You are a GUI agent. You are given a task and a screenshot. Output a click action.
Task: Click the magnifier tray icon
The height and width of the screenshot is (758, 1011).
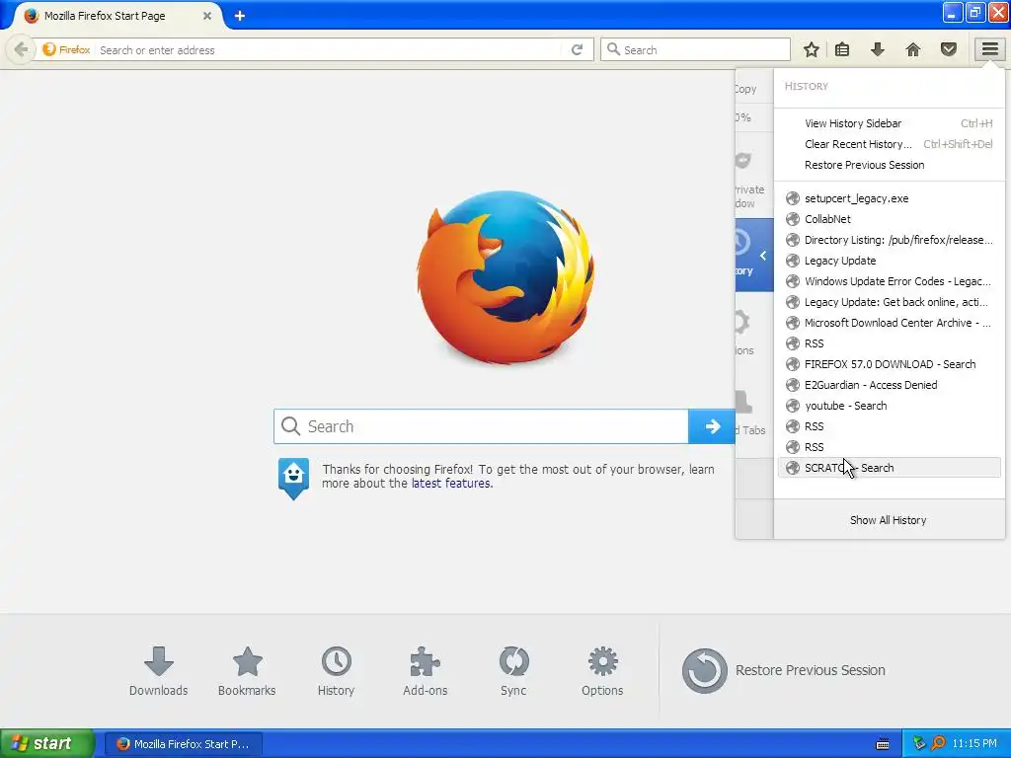938,743
